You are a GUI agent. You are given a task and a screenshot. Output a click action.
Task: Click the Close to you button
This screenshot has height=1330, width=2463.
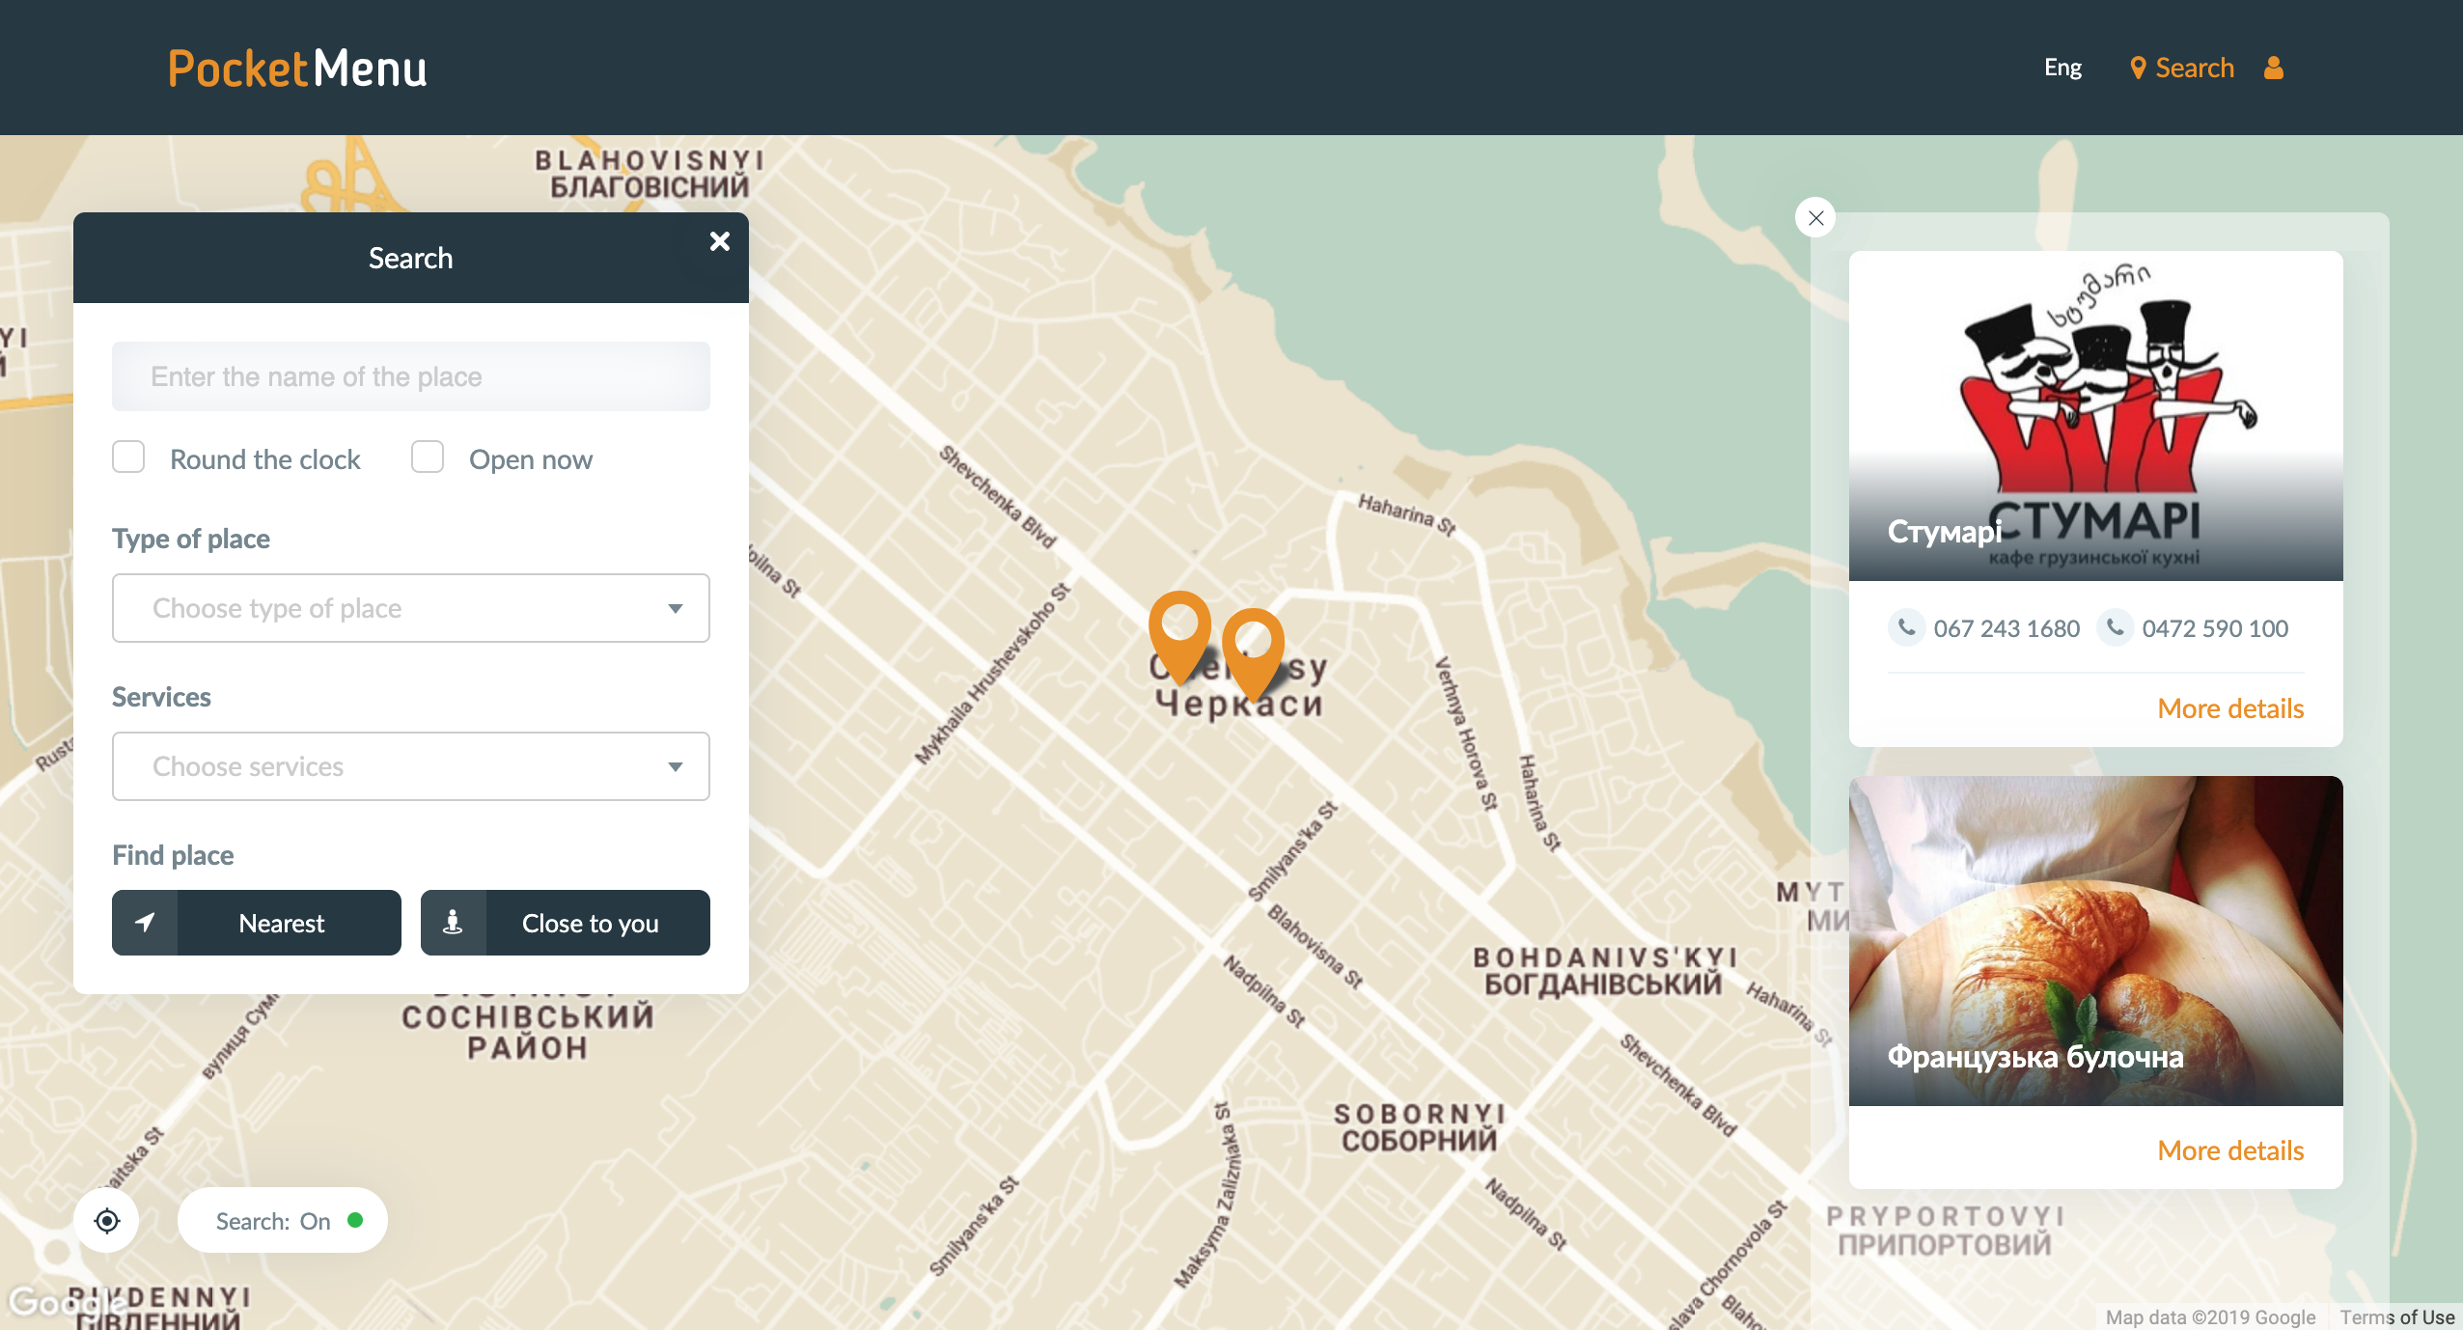point(566,923)
